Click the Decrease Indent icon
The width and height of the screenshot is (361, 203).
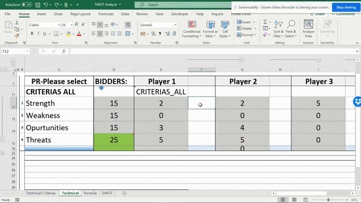(x=113, y=34)
